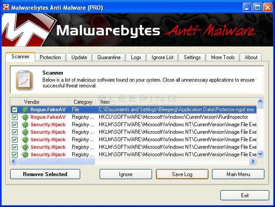Image resolution: width=275 pixels, height=207 pixels.
Task: Uncheck the HKCU RunInspector registry entry checkbox
Action: pos(15,117)
